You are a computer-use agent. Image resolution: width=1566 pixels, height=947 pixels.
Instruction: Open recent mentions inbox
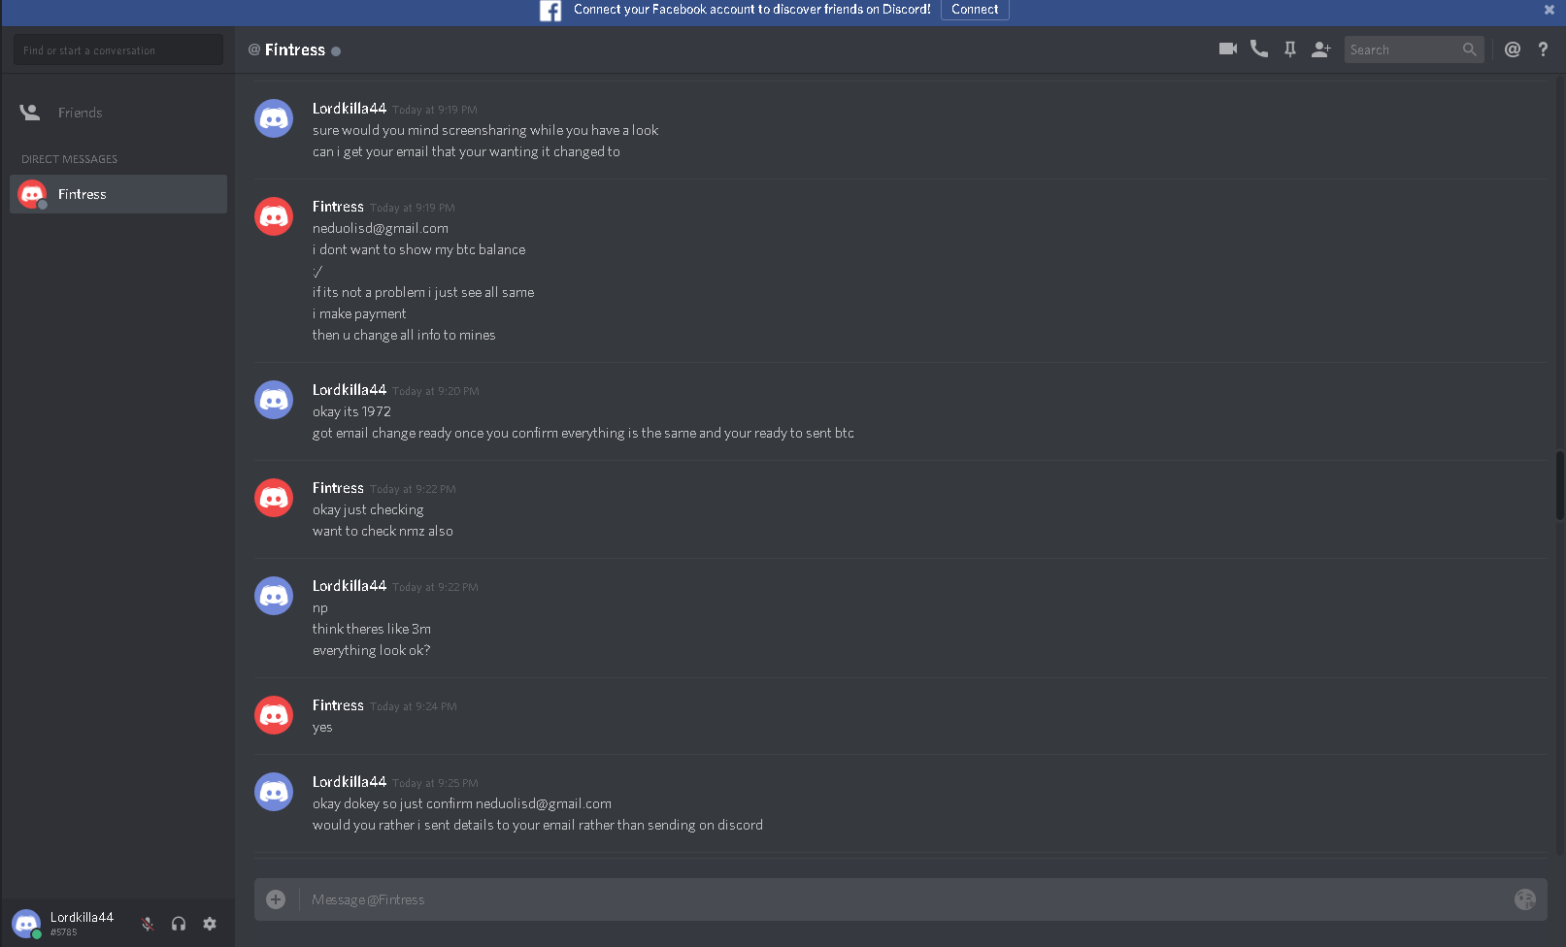pos(1513,49)
